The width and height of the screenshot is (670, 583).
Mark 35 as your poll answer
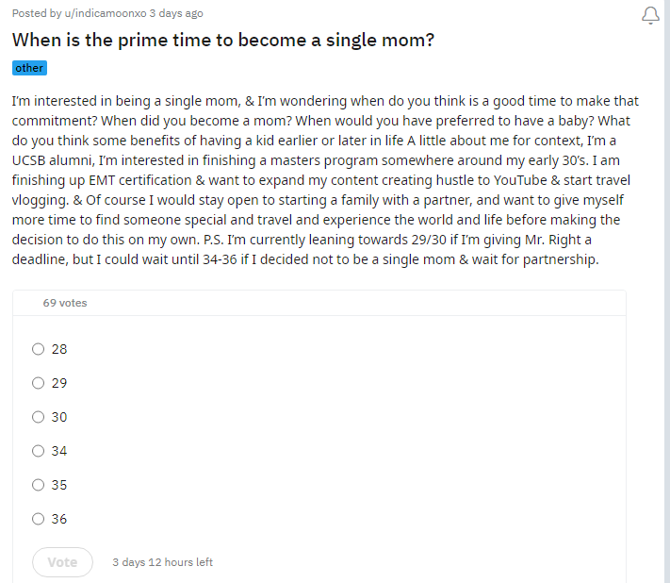coord(39,485)
